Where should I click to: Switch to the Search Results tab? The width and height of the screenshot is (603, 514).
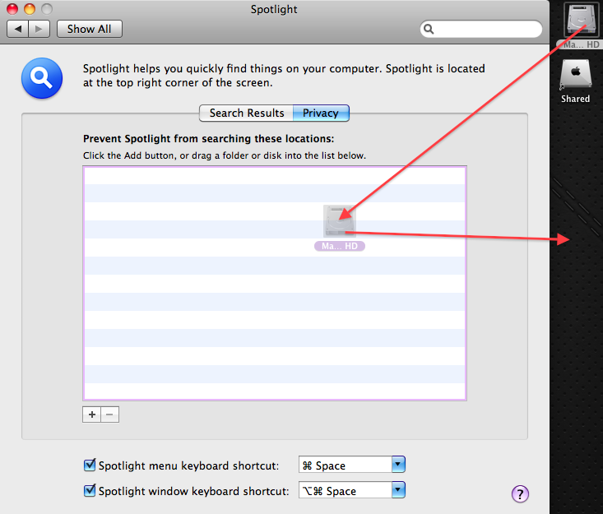(x=247, y=113)
